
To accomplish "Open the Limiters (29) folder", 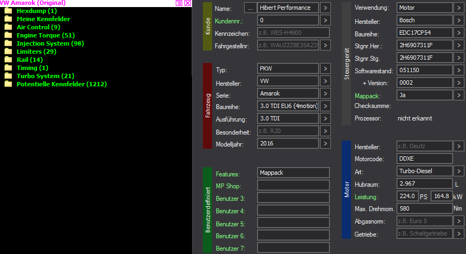I will 36,52.
